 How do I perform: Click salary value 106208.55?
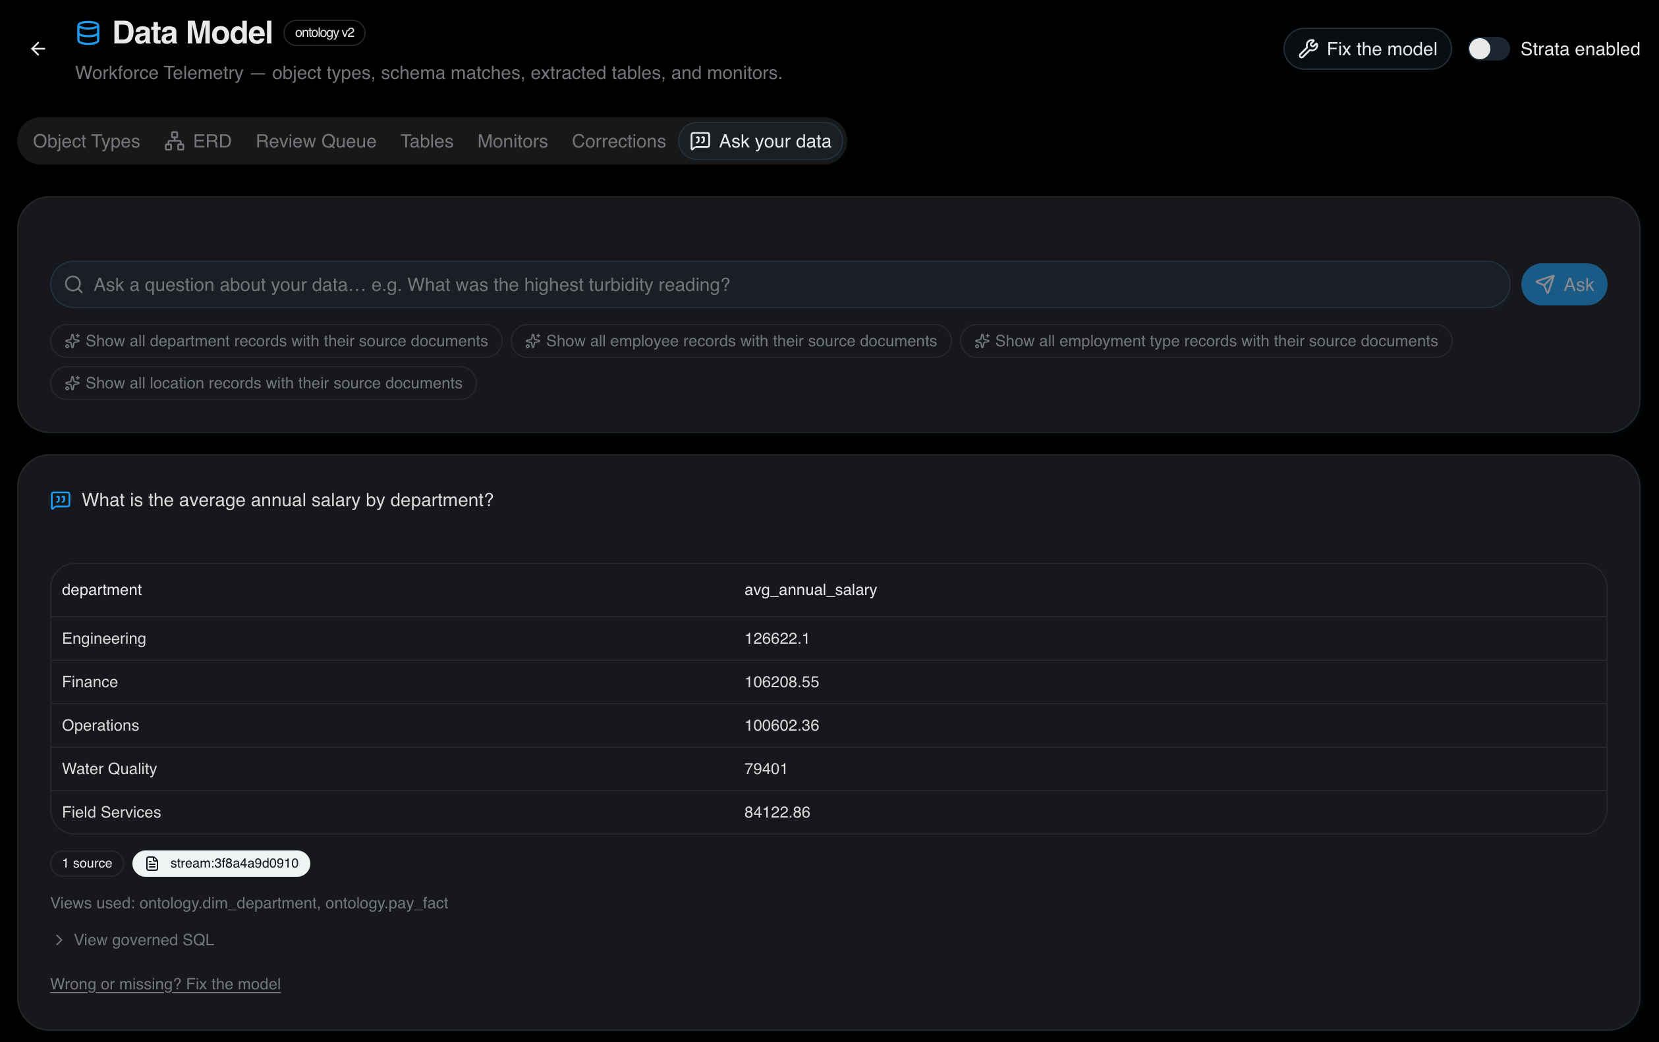[x=781, y=682]
